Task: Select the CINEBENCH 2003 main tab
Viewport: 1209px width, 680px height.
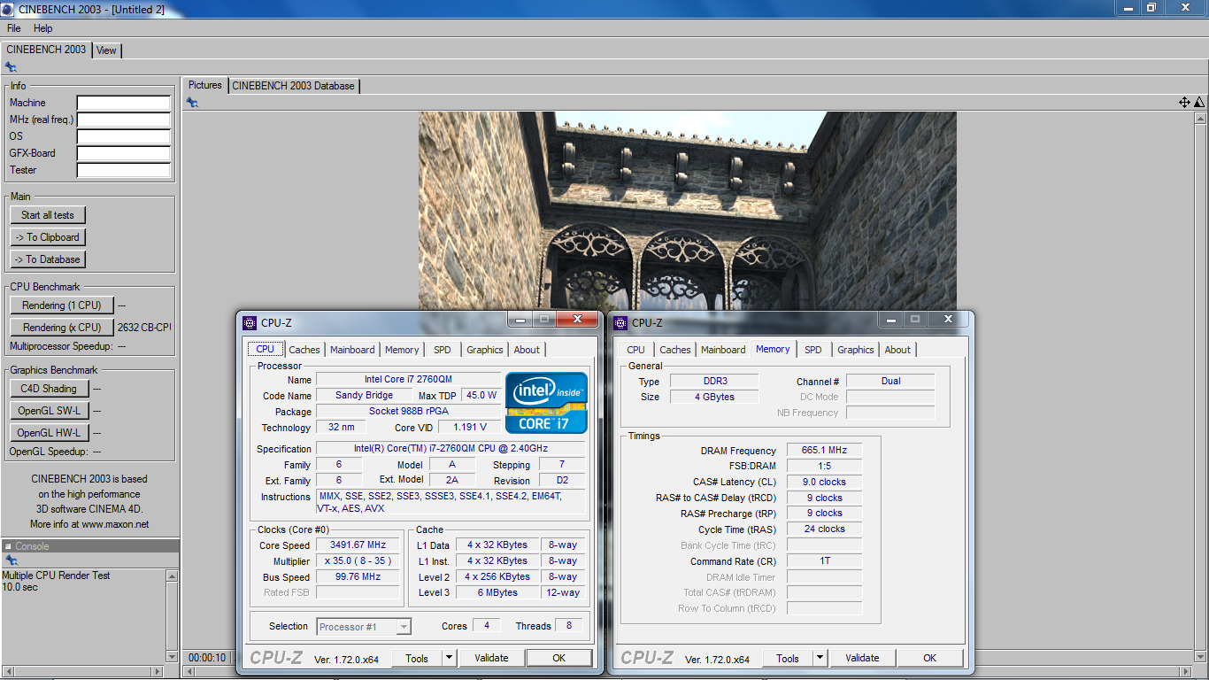Action: pos(46,50)
